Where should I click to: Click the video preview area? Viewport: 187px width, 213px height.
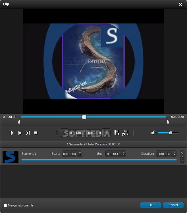pos(93,61)
